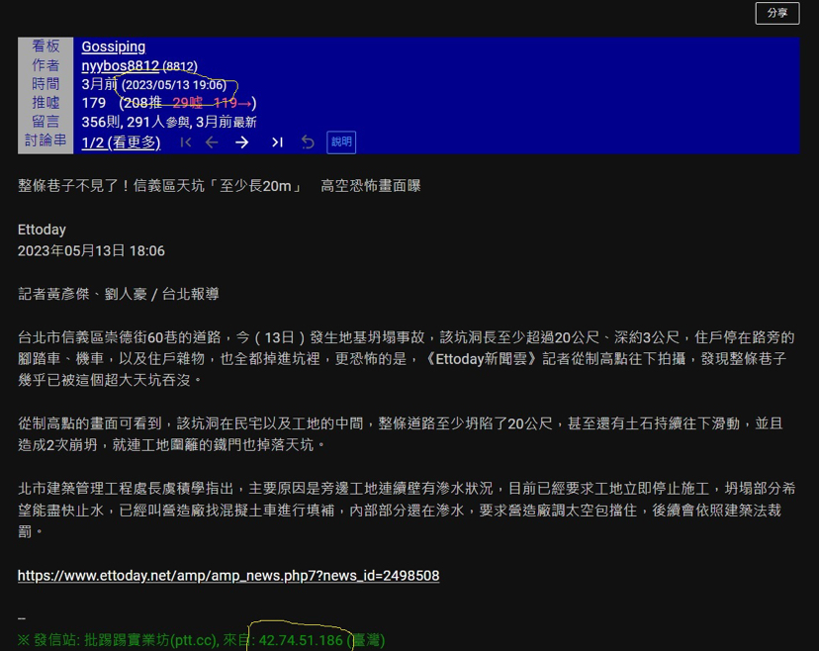Viewport: 819px width, 651px height.
Task: Click the 119→ neutral comment count
Action: (x=232, y=103)
